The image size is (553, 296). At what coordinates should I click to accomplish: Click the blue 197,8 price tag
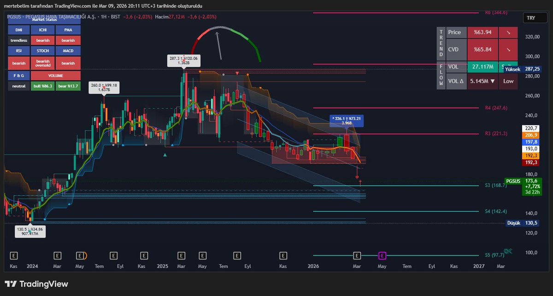(x=531, y=142)
